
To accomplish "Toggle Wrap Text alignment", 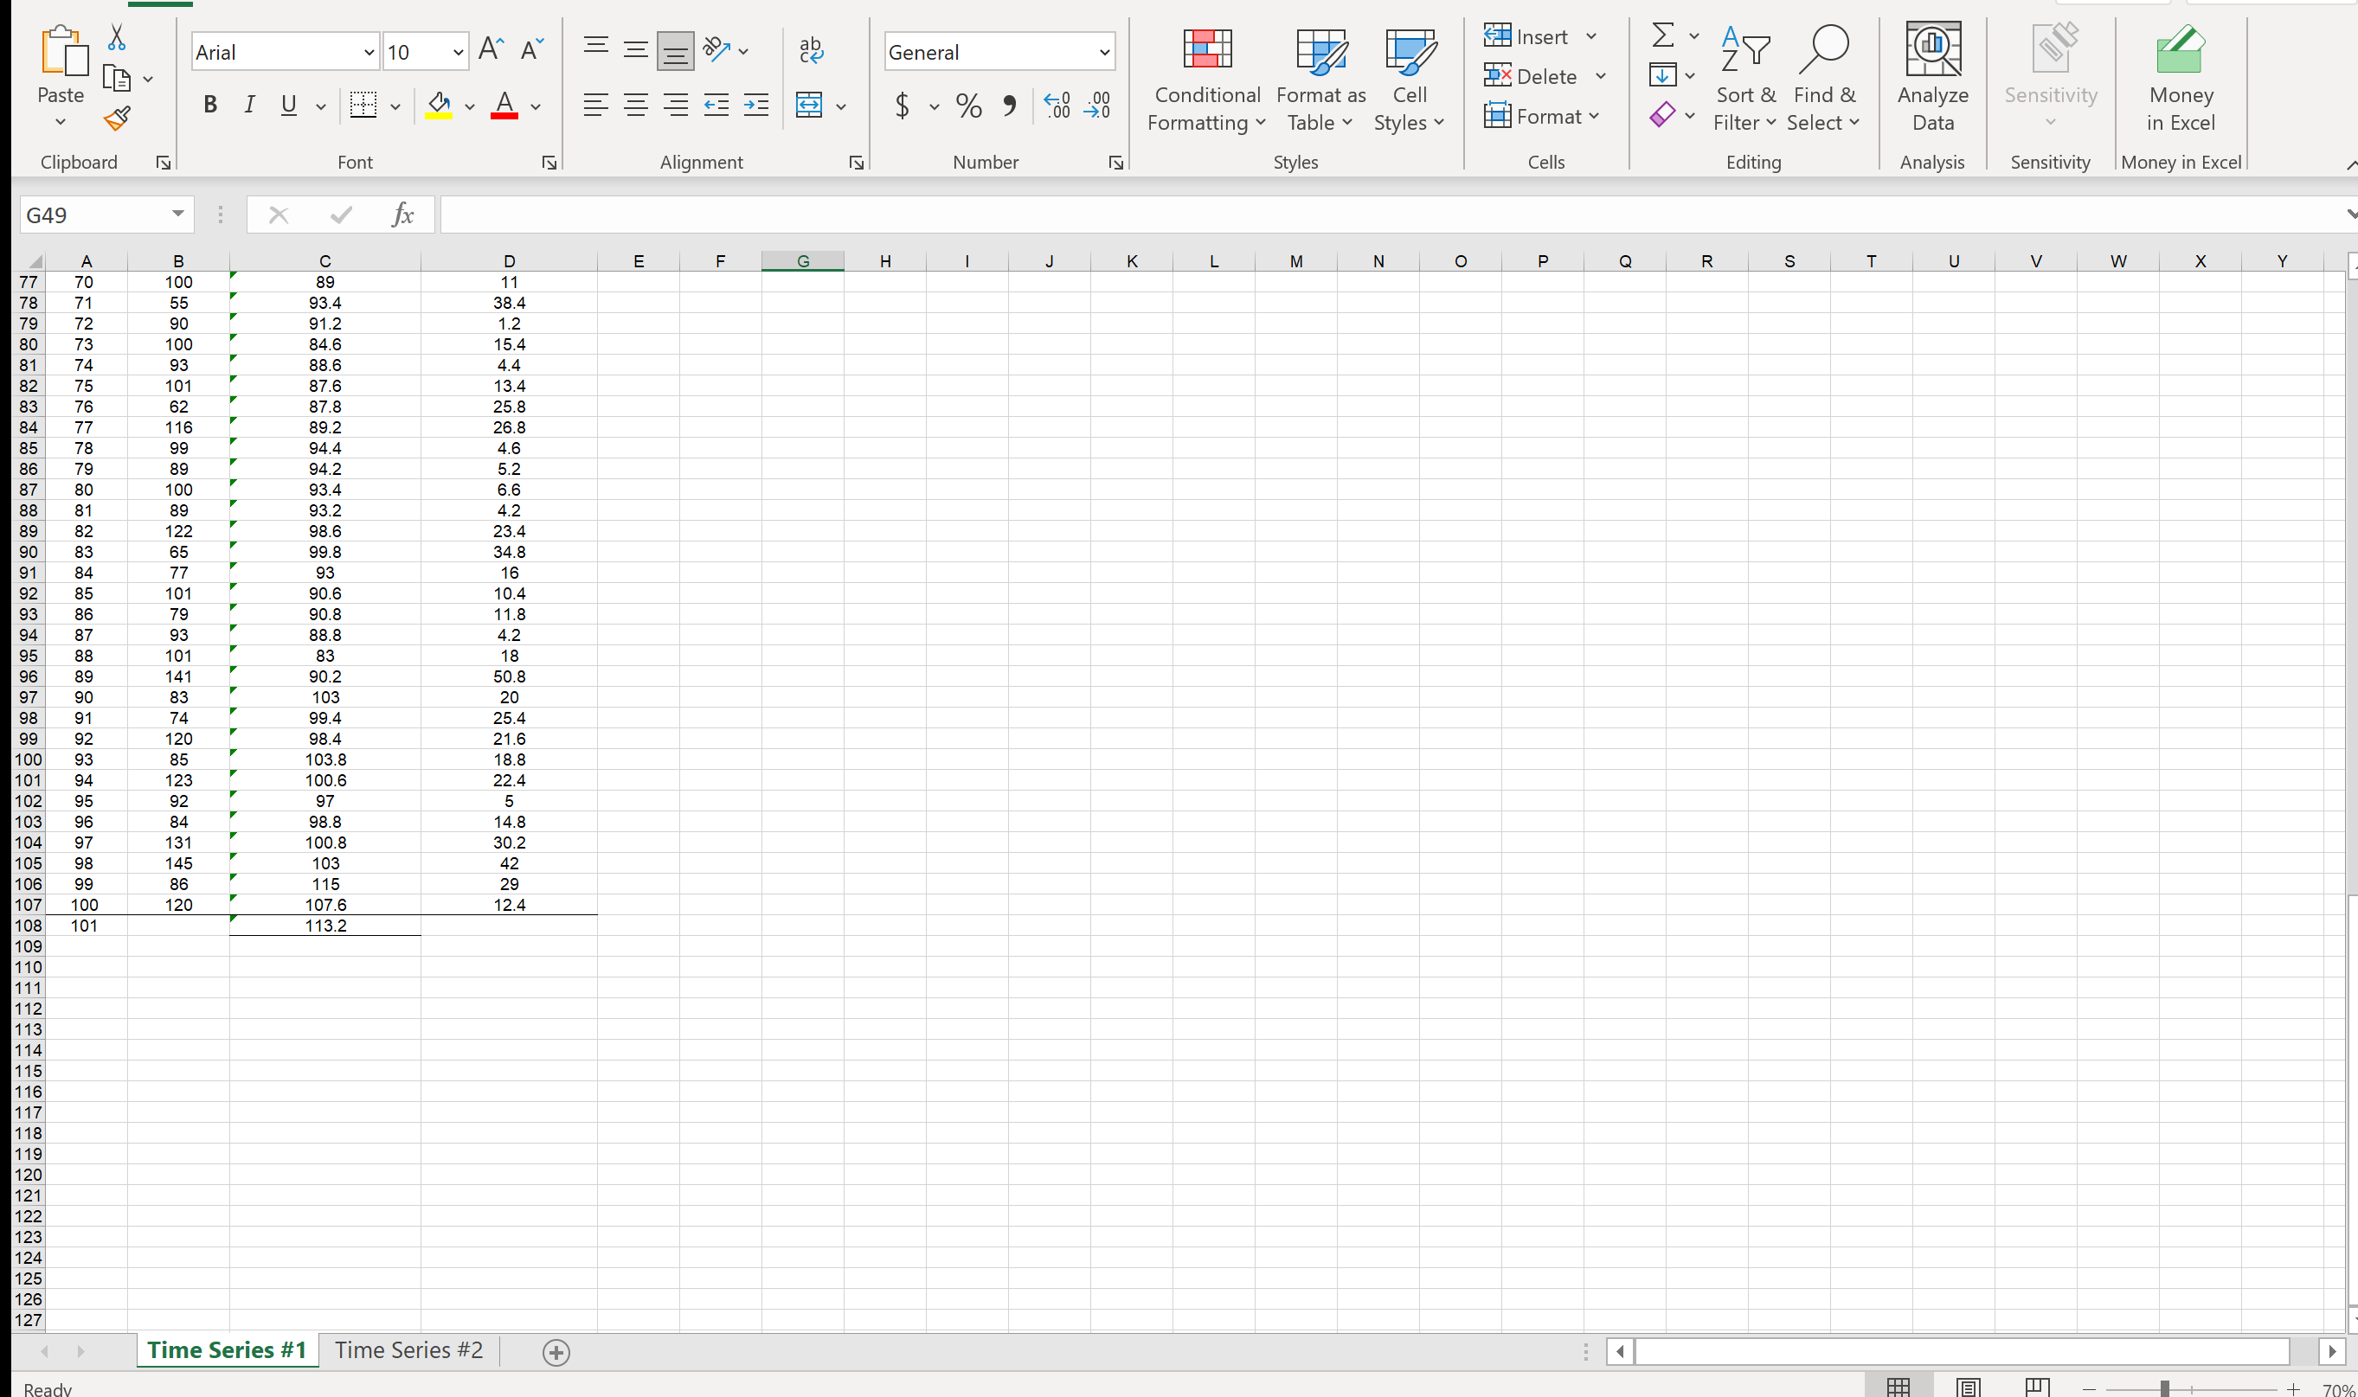I will [x=810, y=51].
